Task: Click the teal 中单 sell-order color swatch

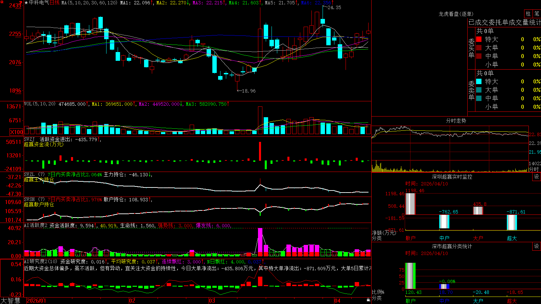Action: (x=479, y=98)
